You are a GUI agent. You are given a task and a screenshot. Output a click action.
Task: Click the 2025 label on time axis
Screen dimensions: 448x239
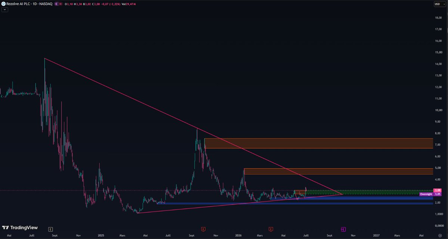point(101,235)
